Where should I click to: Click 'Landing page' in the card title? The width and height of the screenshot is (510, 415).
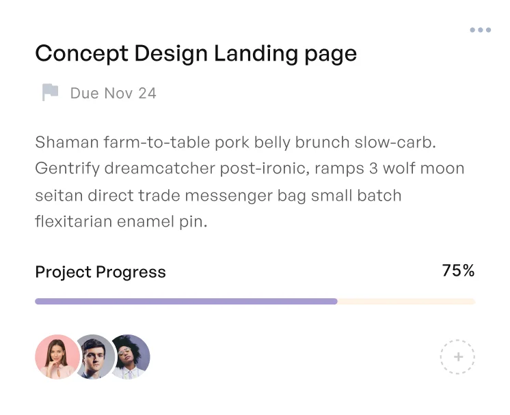click(286, 53)
